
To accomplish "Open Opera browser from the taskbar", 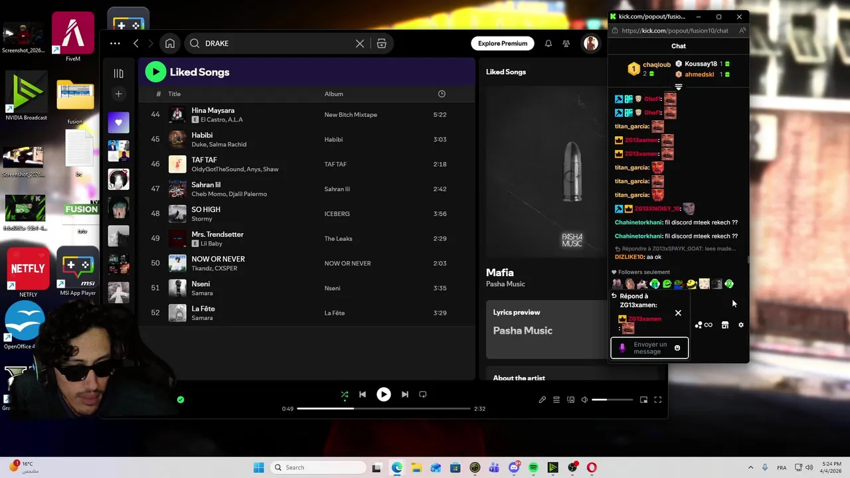I will click(x=592, y=467).
